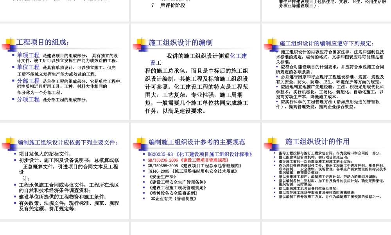Click the bullet 本企业有关《管理制度》

174,199
